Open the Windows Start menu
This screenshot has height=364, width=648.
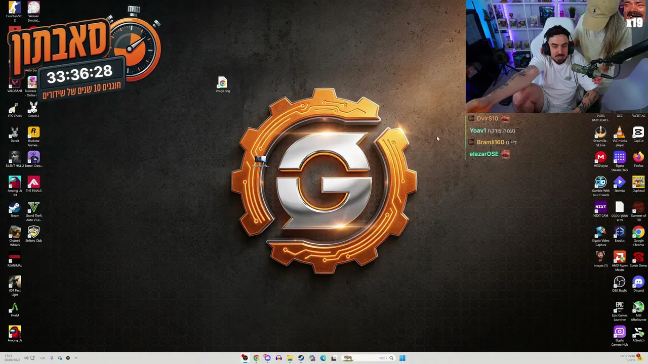click(402, 358)
